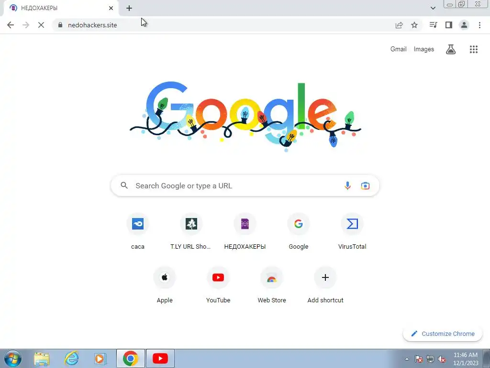Click the forward navigation arrow

(x=26, y=25)
